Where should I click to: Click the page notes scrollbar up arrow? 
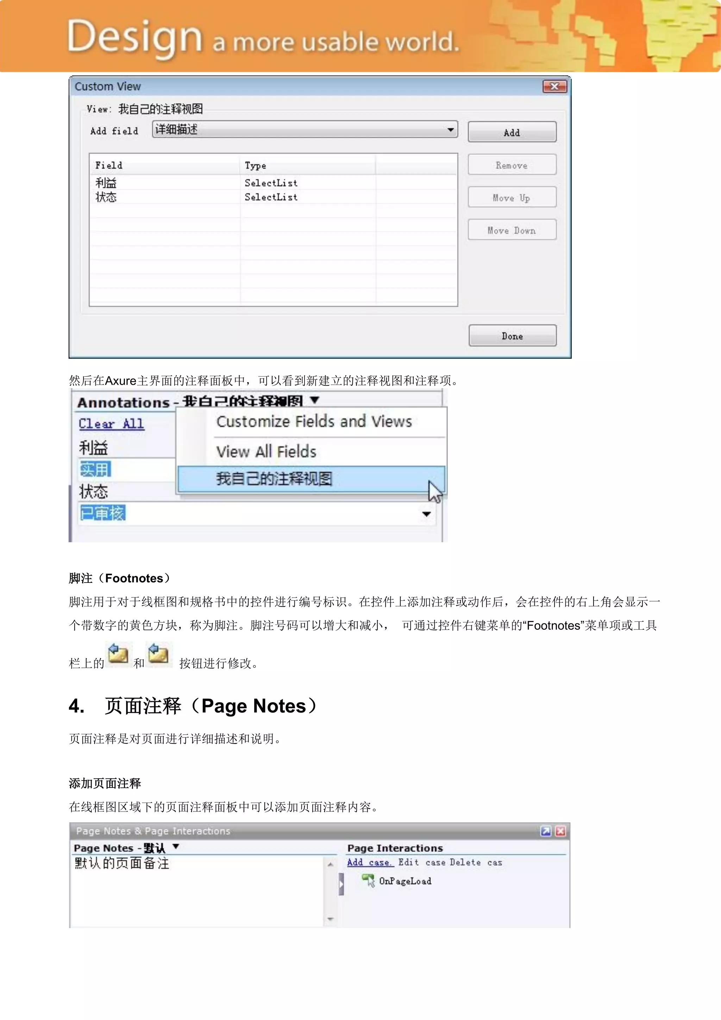(x=330, y=864)
